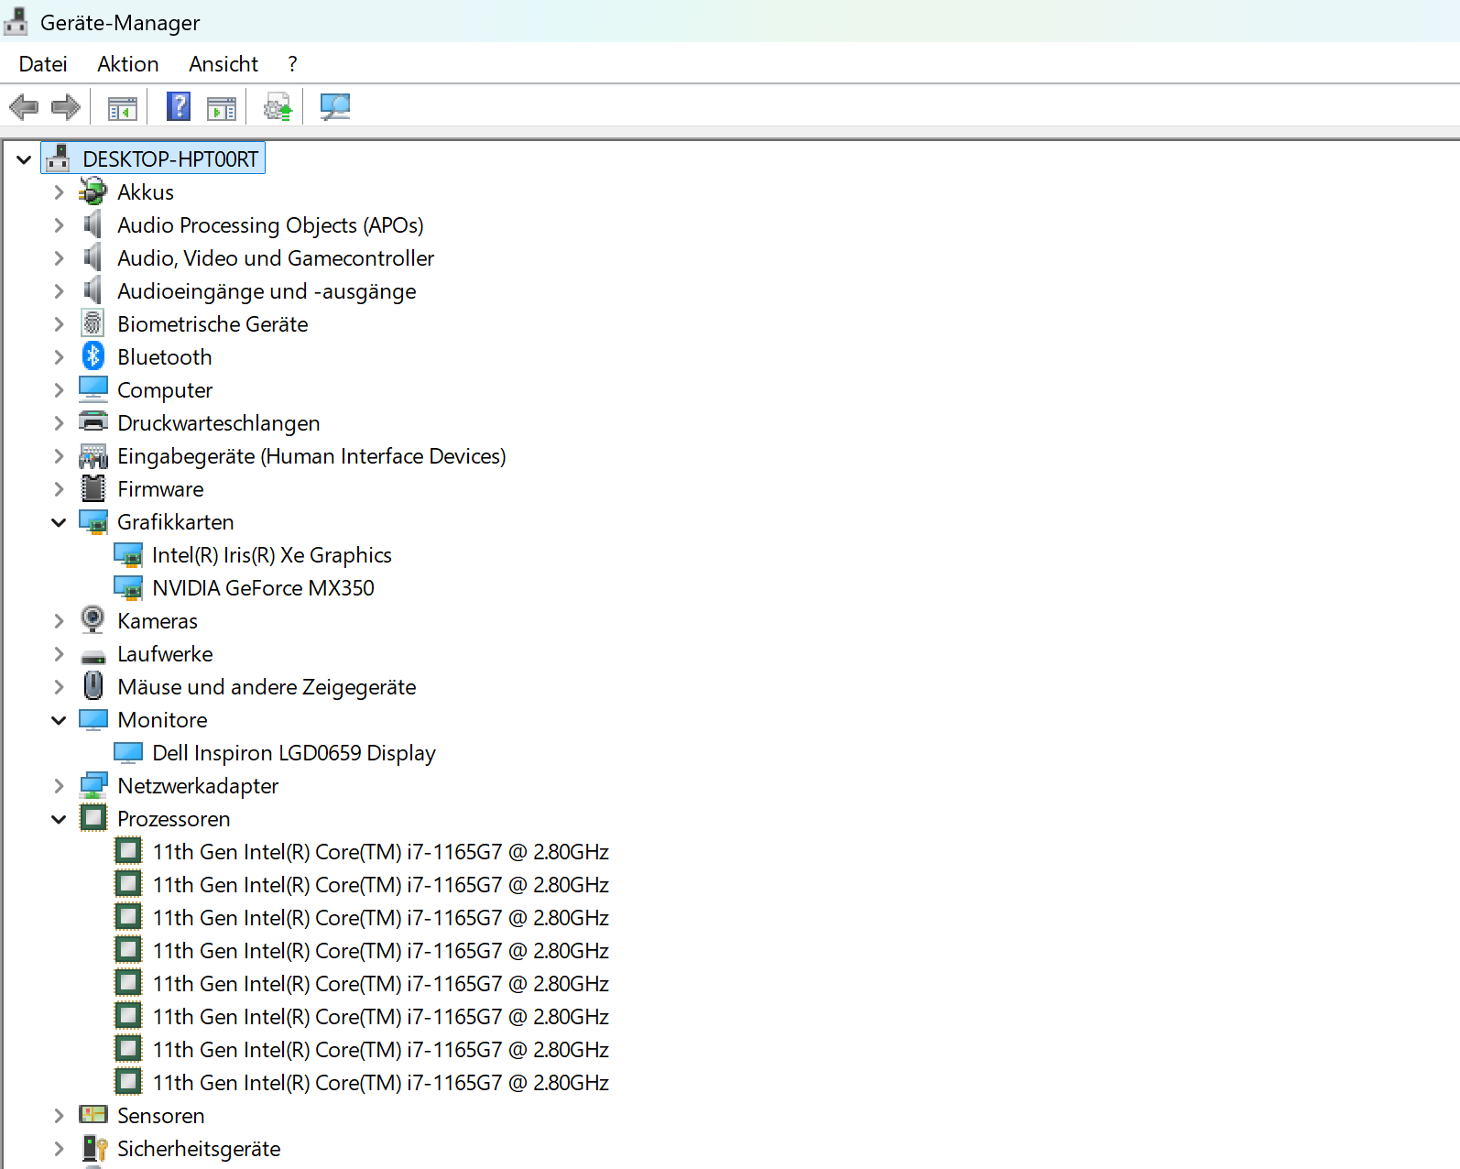Open Help via the blue question mark icon

point(179,107)
